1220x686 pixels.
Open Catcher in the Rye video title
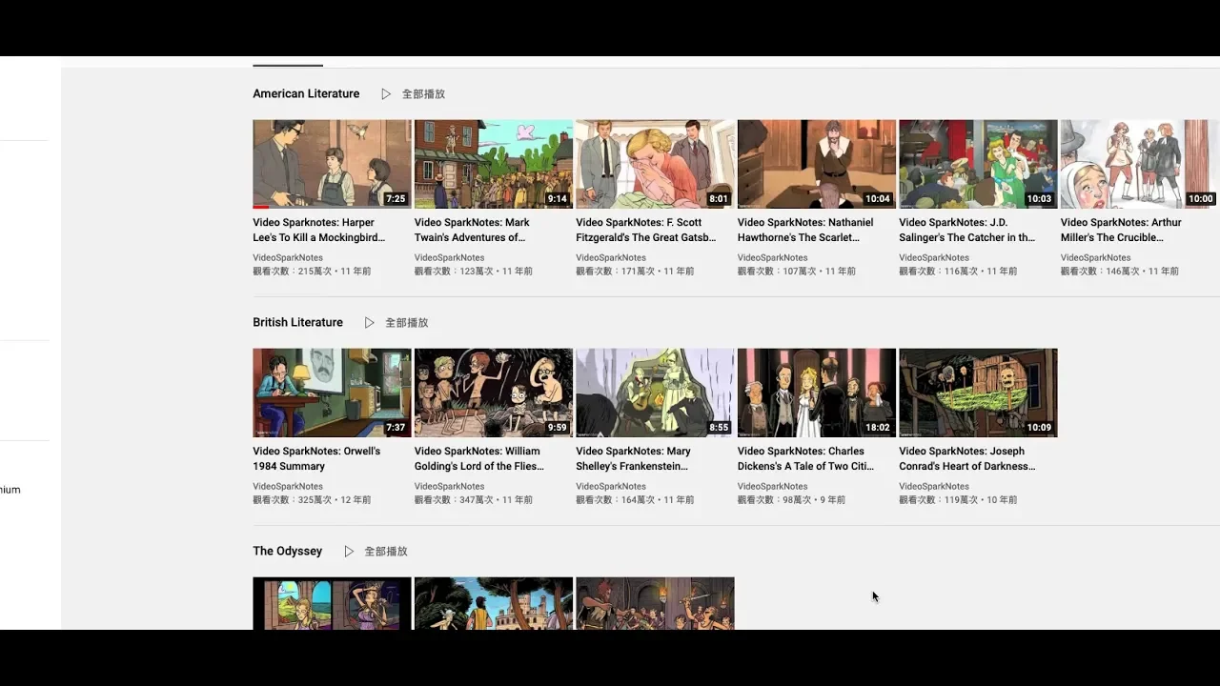966,230
